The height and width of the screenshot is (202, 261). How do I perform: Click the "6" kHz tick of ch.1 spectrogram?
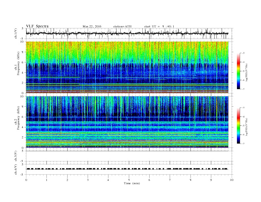[x=23, y=62]
